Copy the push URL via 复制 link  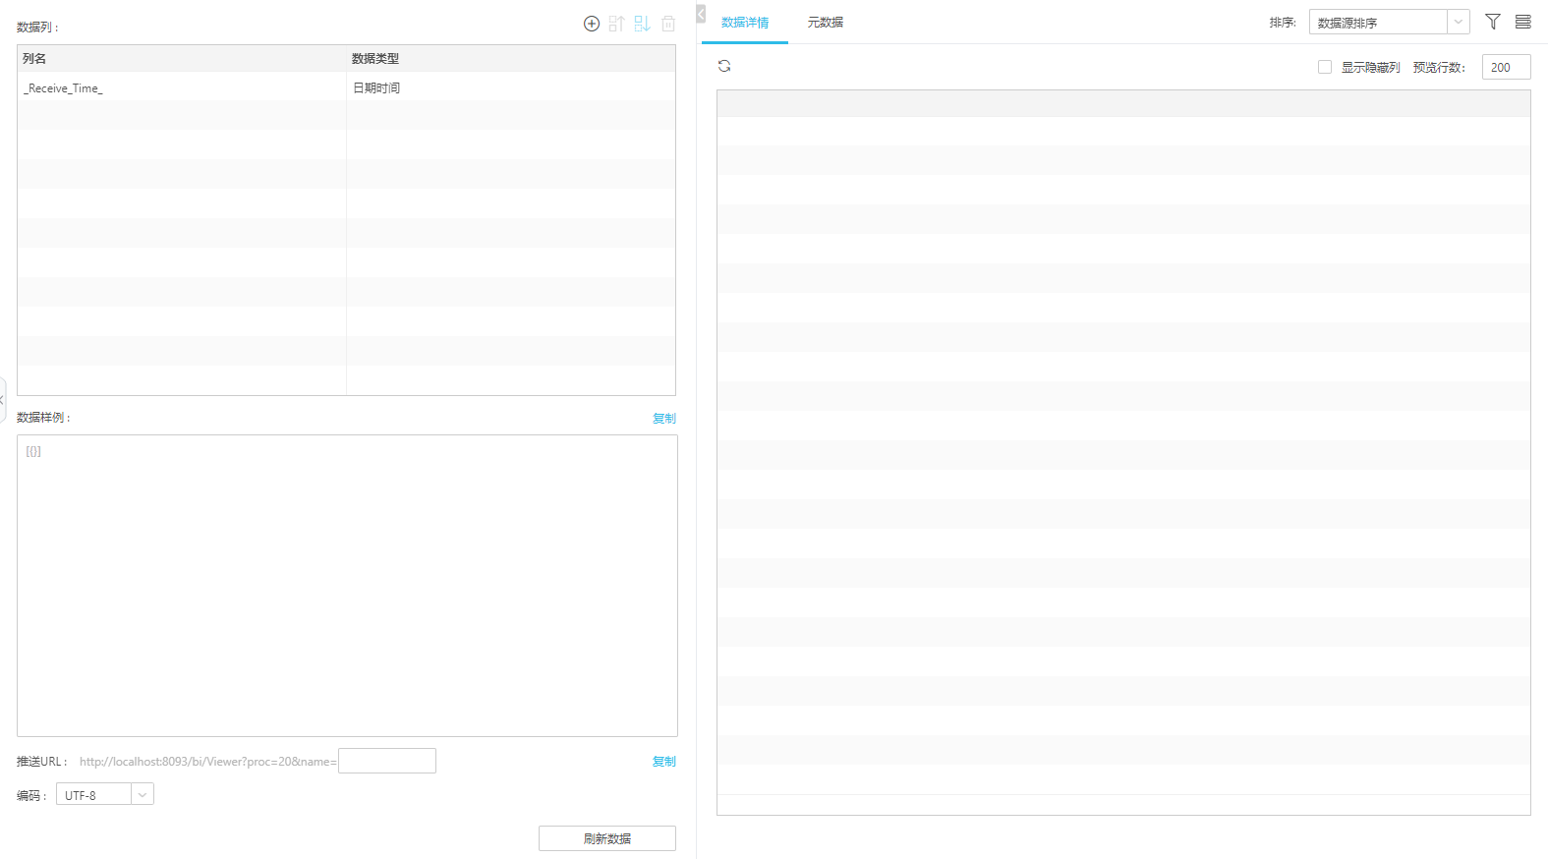tap(664, 762)
